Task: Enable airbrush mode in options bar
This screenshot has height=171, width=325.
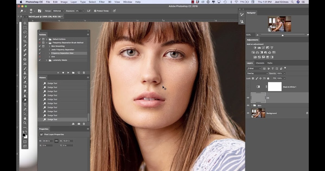Action: click(89, 11)
